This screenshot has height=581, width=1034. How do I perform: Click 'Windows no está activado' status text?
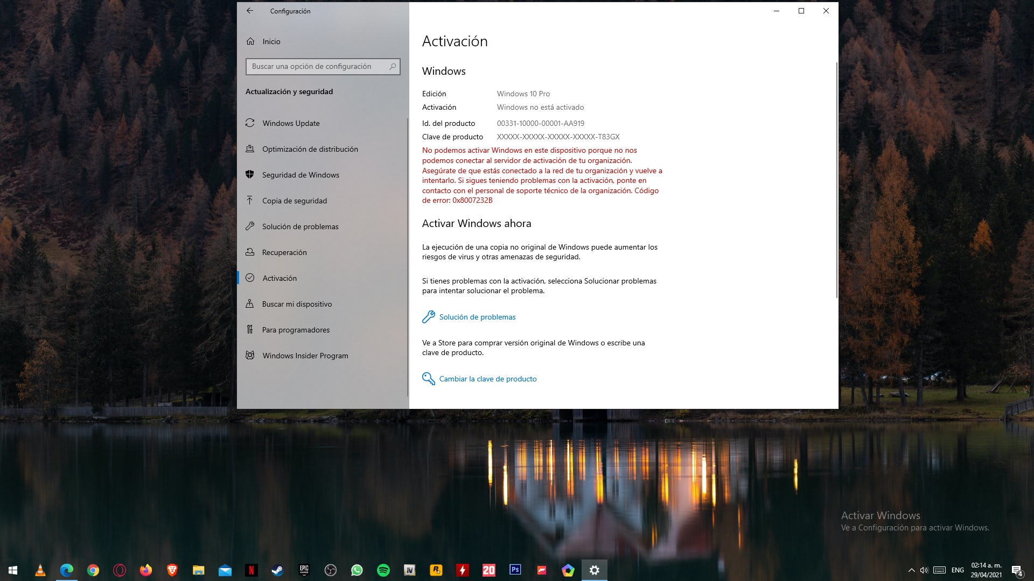(540, 107)
